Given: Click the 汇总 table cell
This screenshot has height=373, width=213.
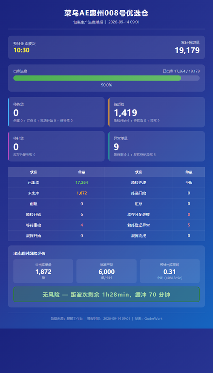Looking at the screenshot, I should point(138,204).
